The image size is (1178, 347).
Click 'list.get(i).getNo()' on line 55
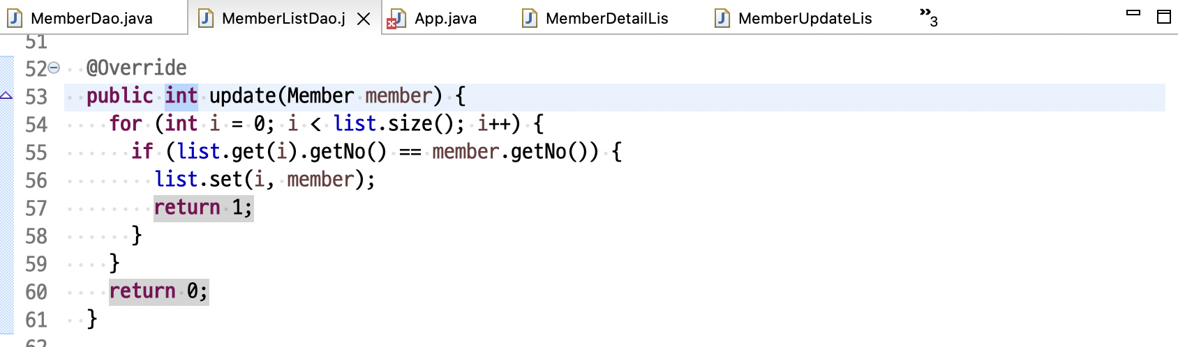click(282, 151)
